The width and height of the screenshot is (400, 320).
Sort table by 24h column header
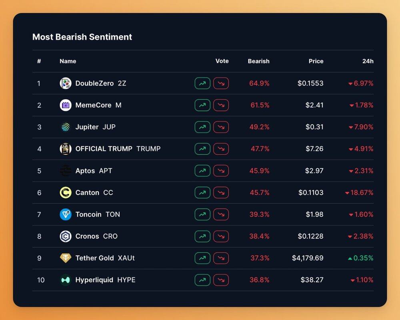click(368, 61)
